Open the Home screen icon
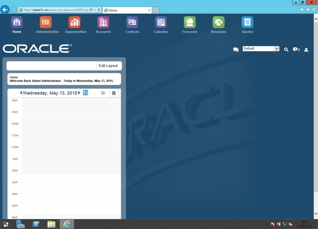 [x=17, y=22]
